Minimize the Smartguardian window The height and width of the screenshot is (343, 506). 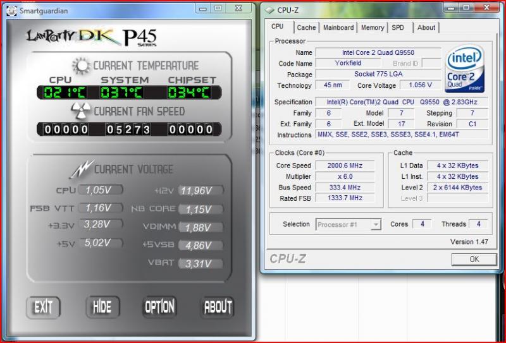coord(202,9)
